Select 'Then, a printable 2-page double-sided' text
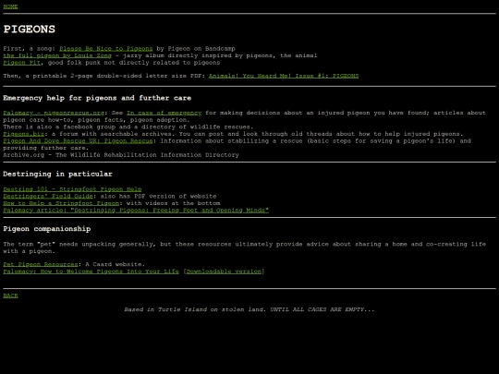499x374 pixels. 104,76
